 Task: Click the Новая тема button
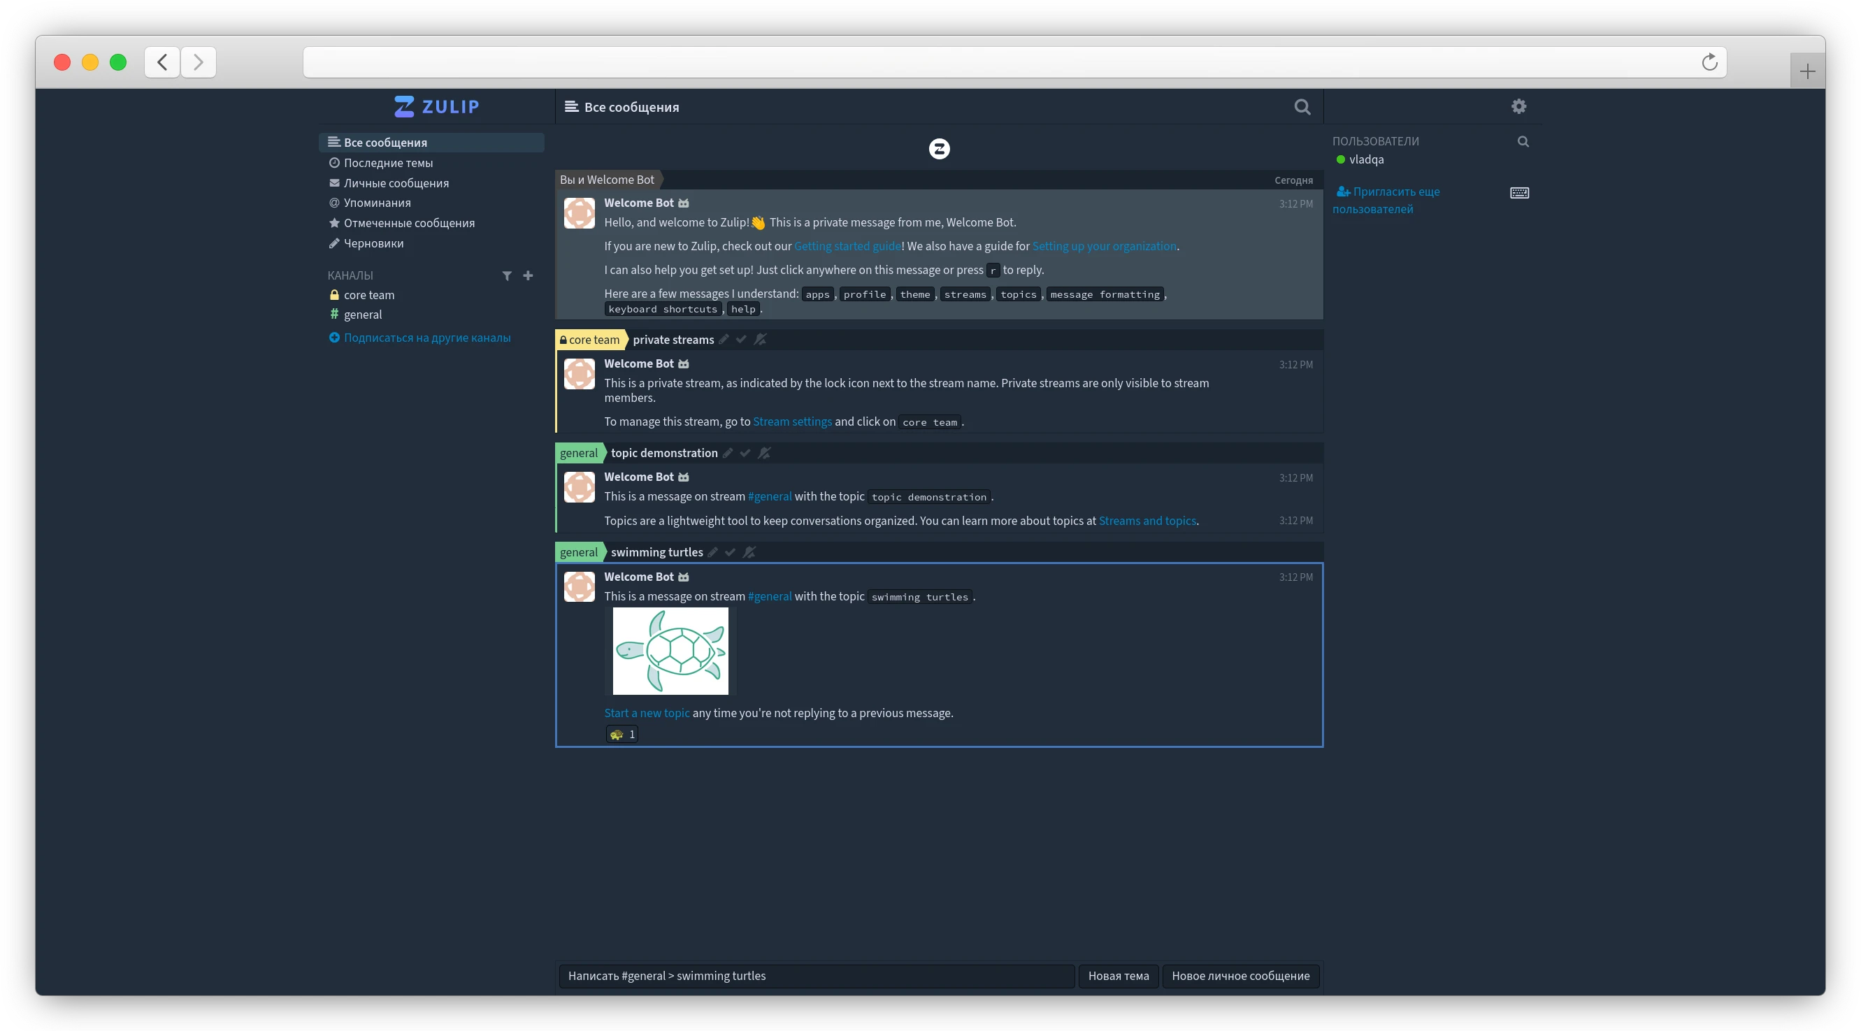[x=1118, y=976]
